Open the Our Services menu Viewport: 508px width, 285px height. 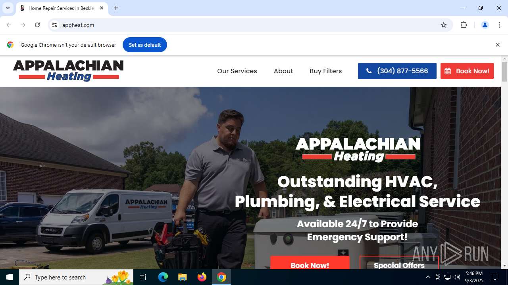237,71
